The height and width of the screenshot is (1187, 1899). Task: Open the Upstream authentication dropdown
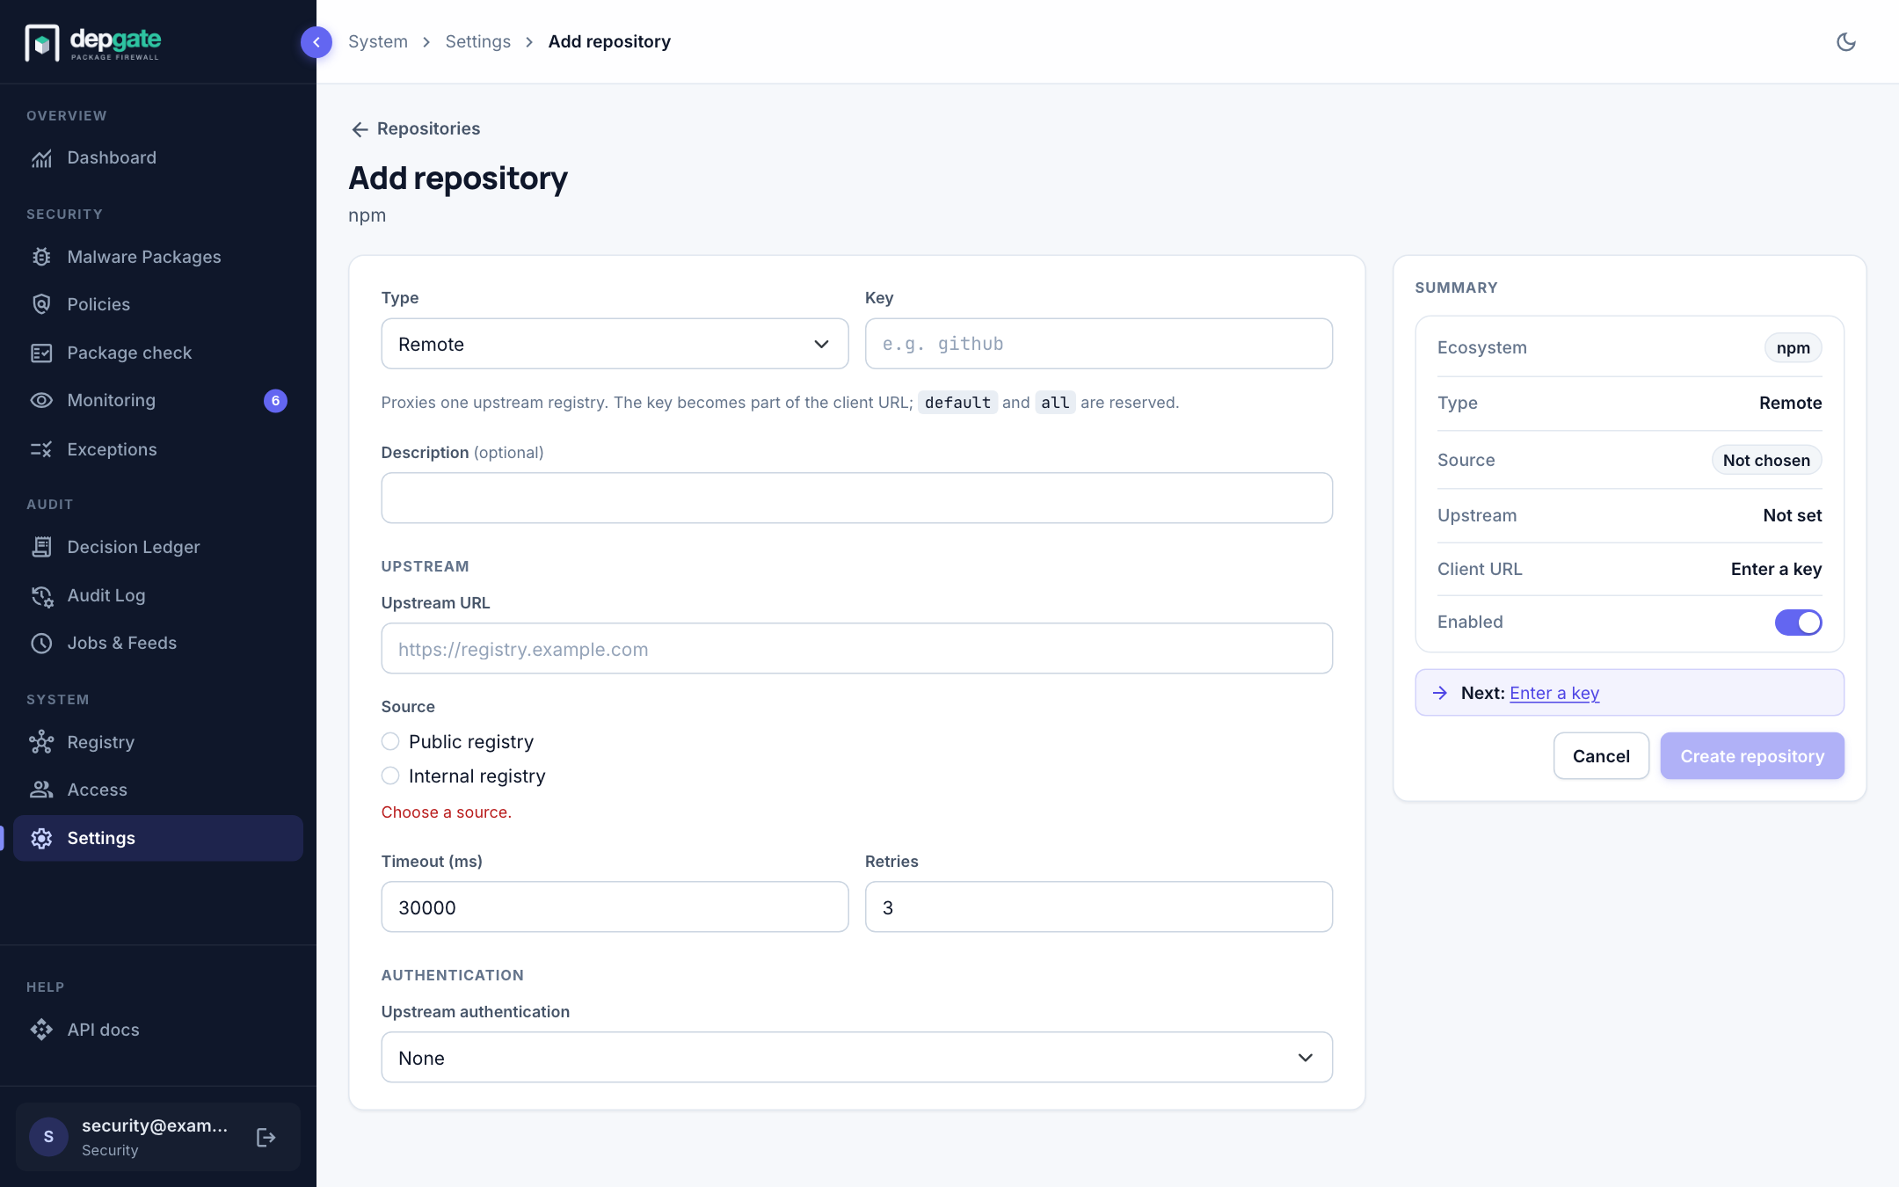point(856,1058)
